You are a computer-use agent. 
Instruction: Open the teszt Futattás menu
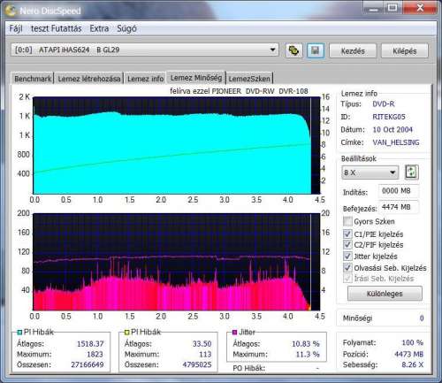(x=57, y=28)
